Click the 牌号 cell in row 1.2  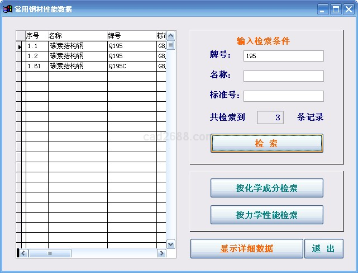(131, 56)
